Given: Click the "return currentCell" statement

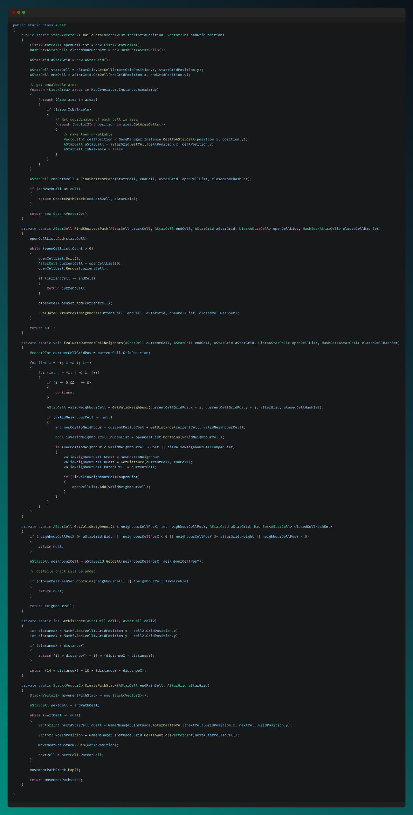Looking at the screenshot, I should pos(66,288).
